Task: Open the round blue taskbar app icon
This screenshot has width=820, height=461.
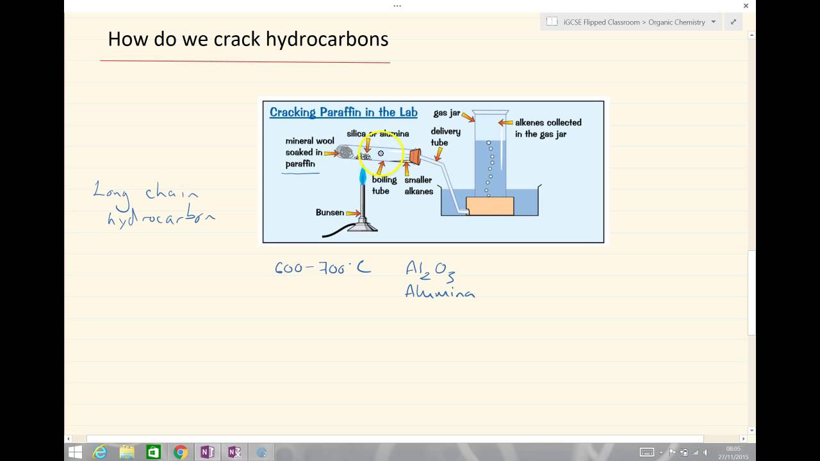Action: [x=261, y=452]
